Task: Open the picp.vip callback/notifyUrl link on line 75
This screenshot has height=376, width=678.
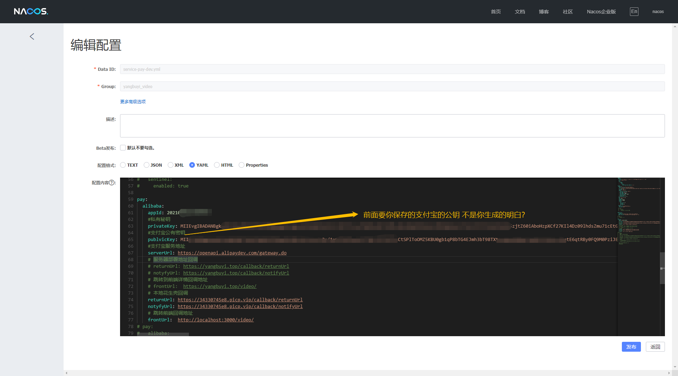Action: pos(240,306)
